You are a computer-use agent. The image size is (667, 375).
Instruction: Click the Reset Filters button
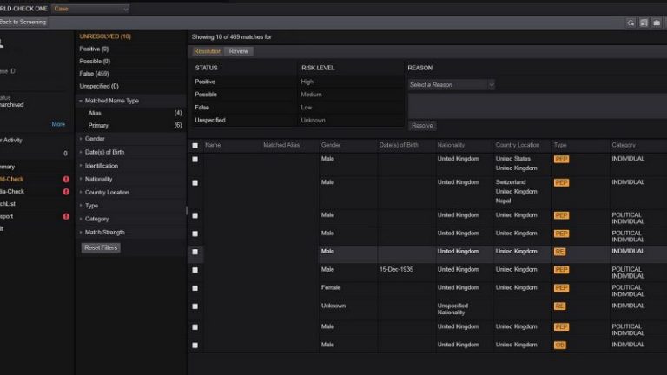pos(101,247)
